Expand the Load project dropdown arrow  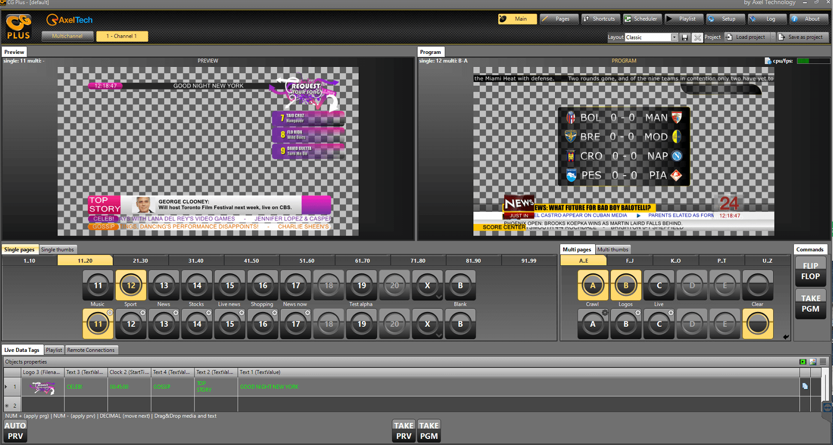click(x=773, y=37)
